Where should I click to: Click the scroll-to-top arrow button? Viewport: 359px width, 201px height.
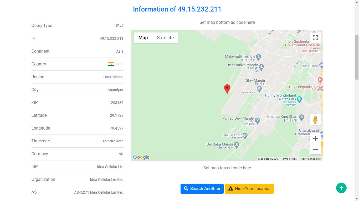tap(341, 188)
